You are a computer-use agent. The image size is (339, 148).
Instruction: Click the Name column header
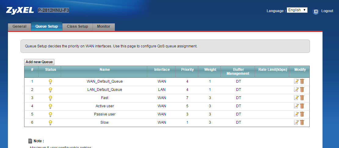point(105,70)
